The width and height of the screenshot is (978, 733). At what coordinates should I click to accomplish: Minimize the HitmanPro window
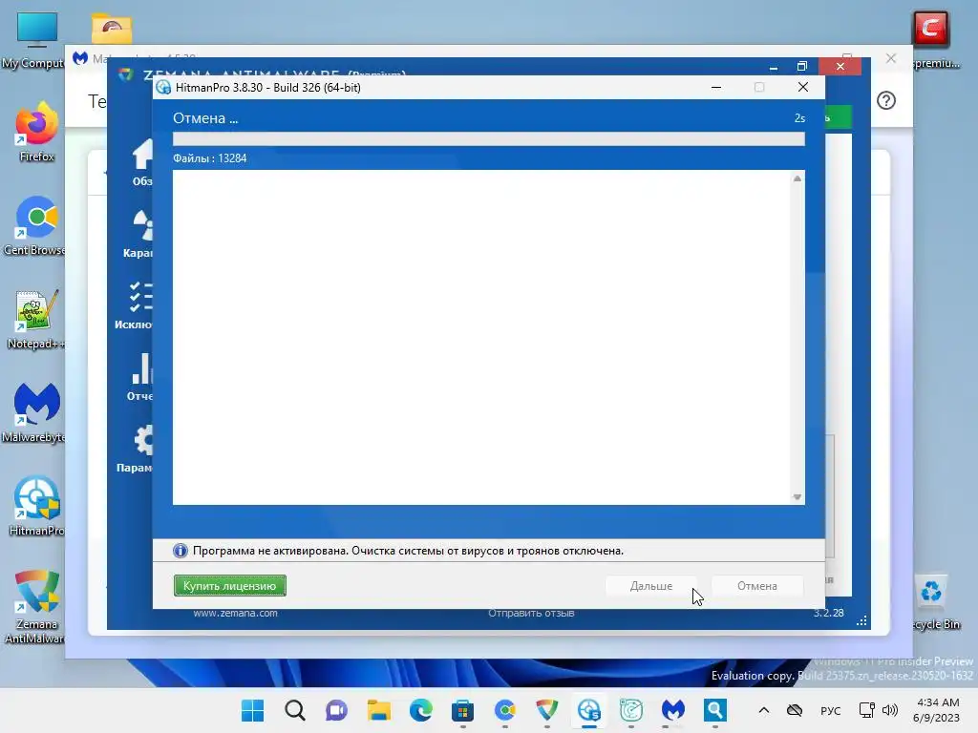point(716,87)
